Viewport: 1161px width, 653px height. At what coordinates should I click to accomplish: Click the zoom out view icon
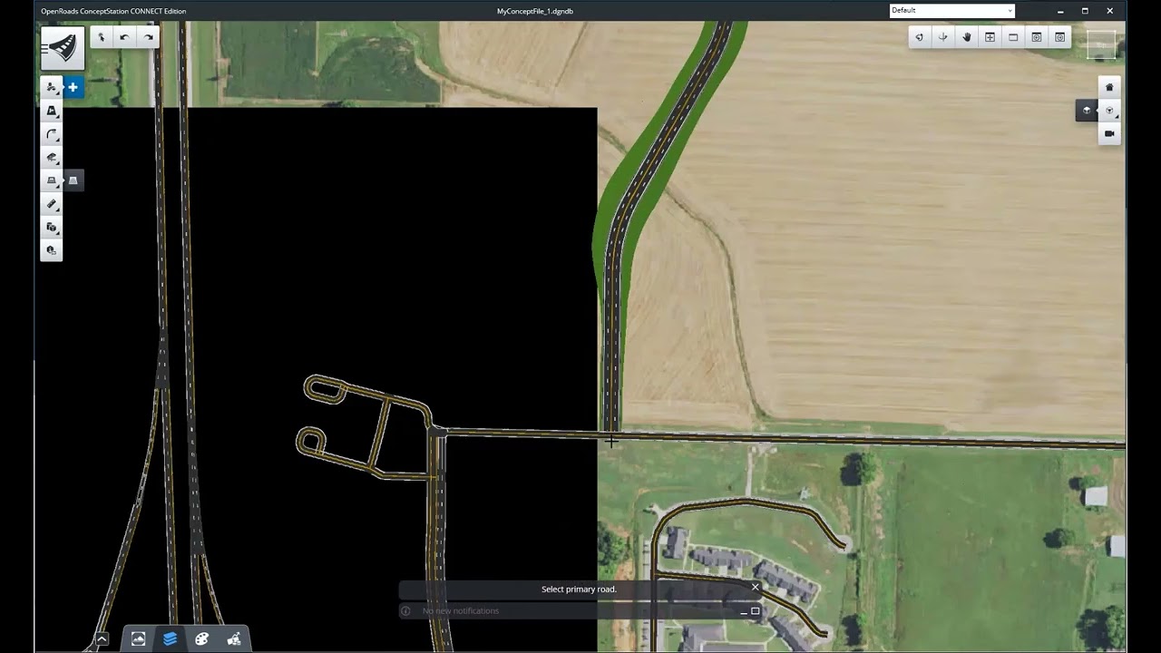[x=1060, y=37]
